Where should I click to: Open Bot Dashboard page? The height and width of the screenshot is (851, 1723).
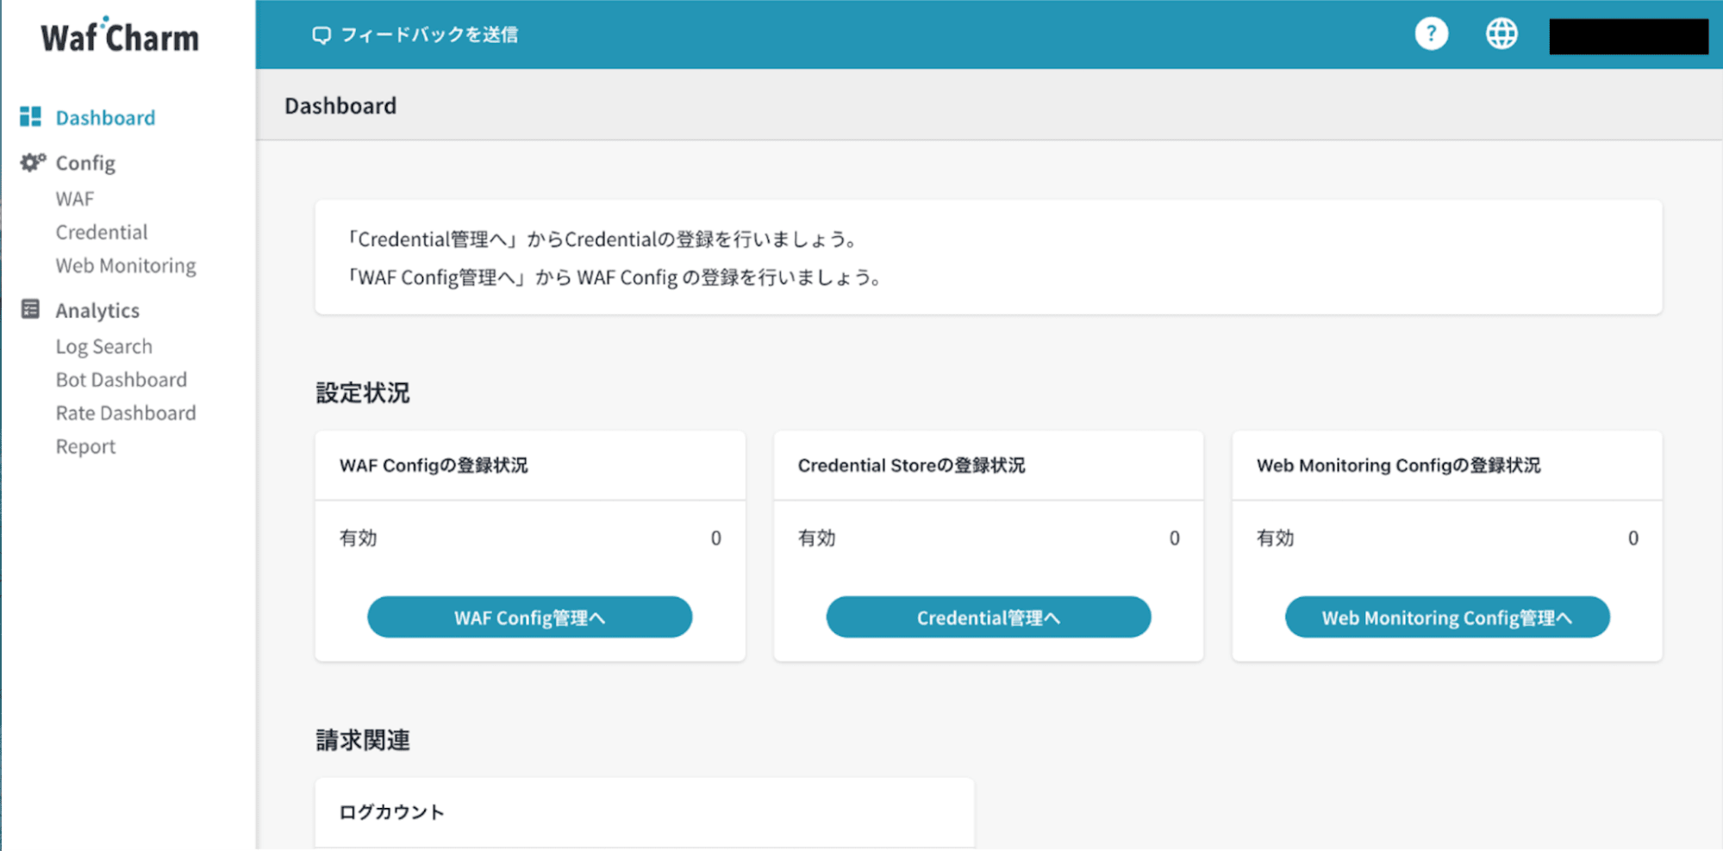pos(121,380)
